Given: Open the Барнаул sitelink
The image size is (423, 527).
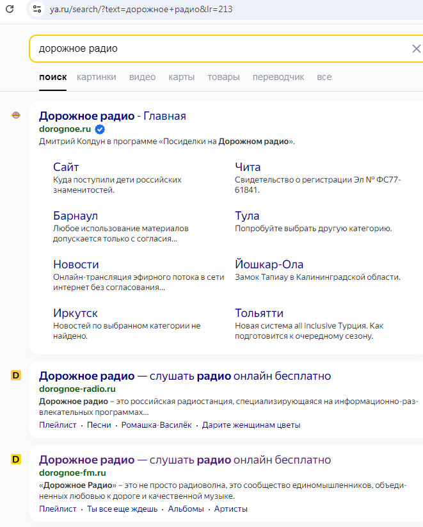Looking at the screenshot, I should [76, 216].
